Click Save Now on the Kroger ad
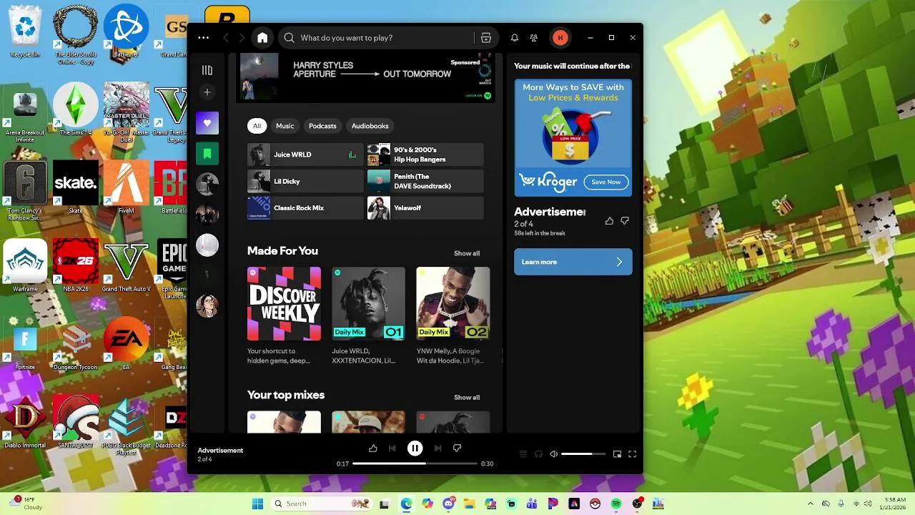Viewport: 915px width, 515px height. pos(606,182)
